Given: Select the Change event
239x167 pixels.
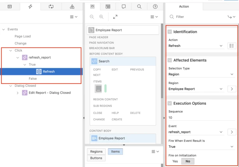Looking at the screenshot, I should [x=21, y=43].
